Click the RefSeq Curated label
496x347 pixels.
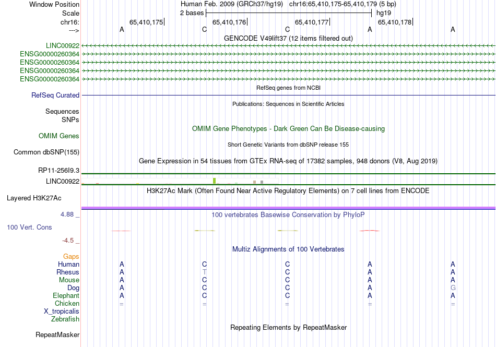pos(55,95)
